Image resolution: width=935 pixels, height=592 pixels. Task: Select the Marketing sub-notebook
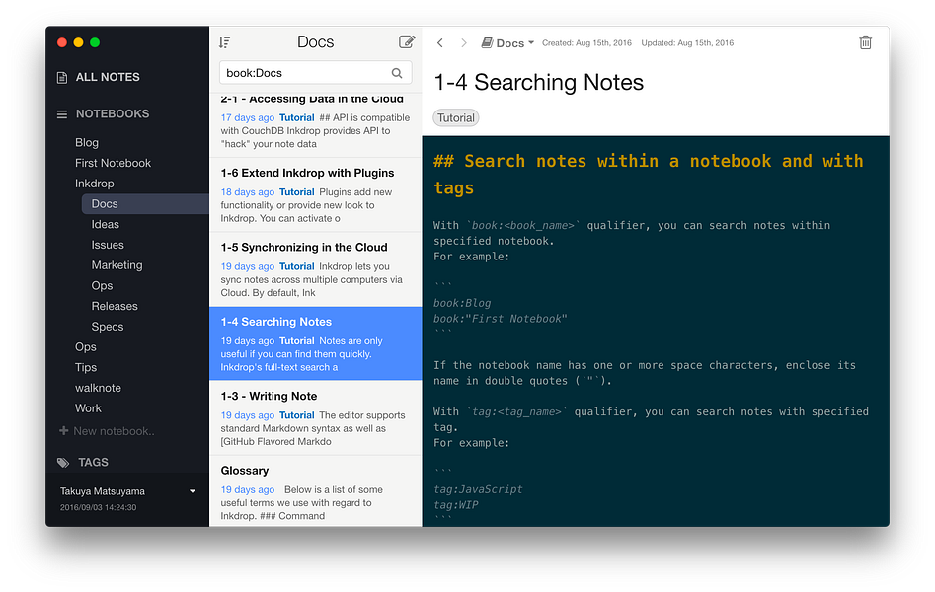click(117, 265)
